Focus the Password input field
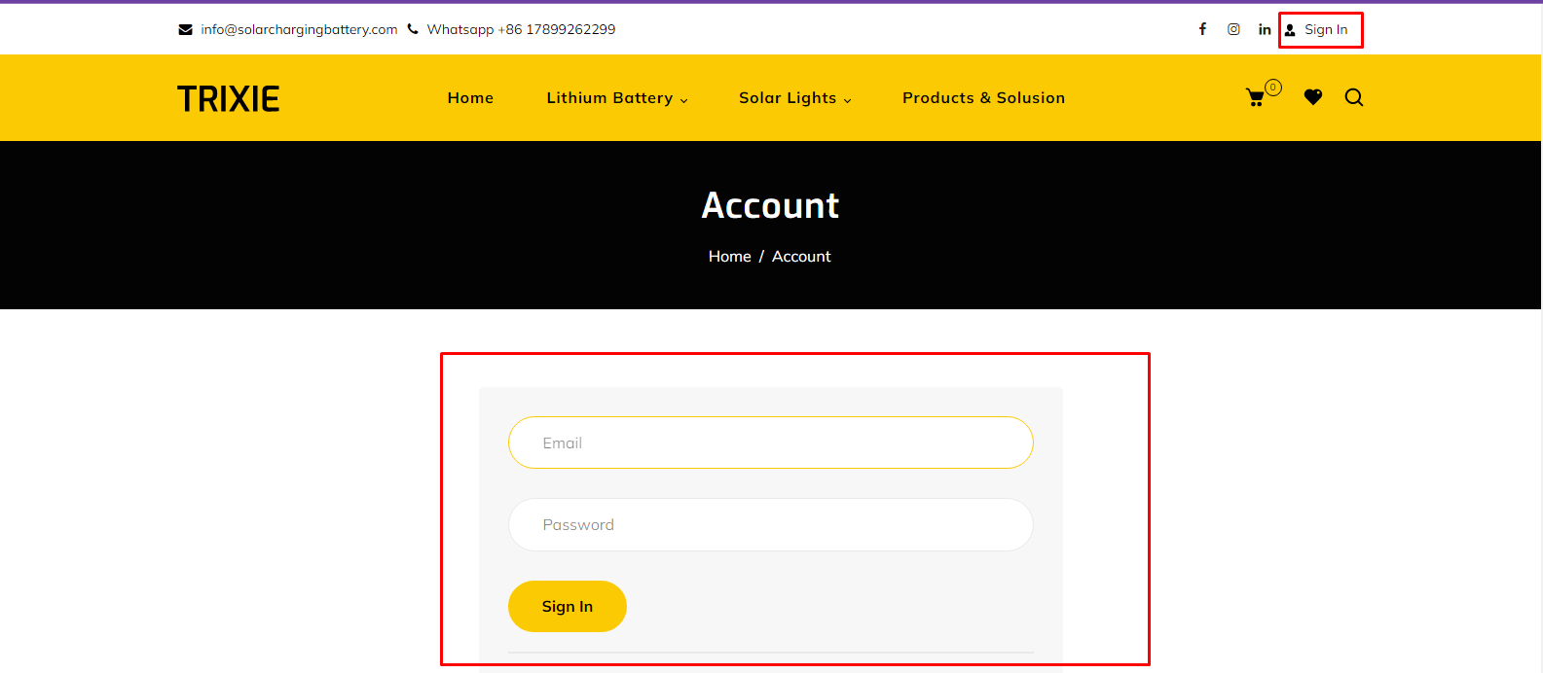The height and width of the screenshot is (673, 1543). [771, 524]
